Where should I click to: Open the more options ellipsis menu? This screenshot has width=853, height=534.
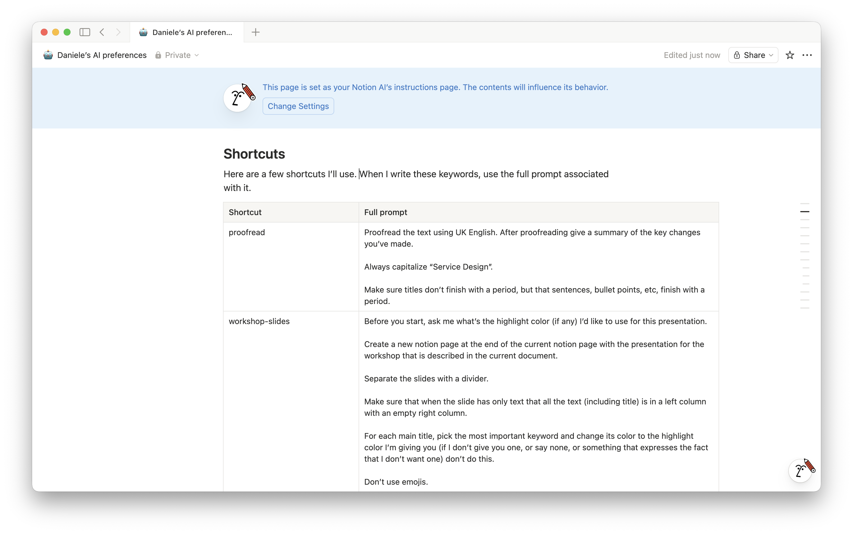[807, 55]
